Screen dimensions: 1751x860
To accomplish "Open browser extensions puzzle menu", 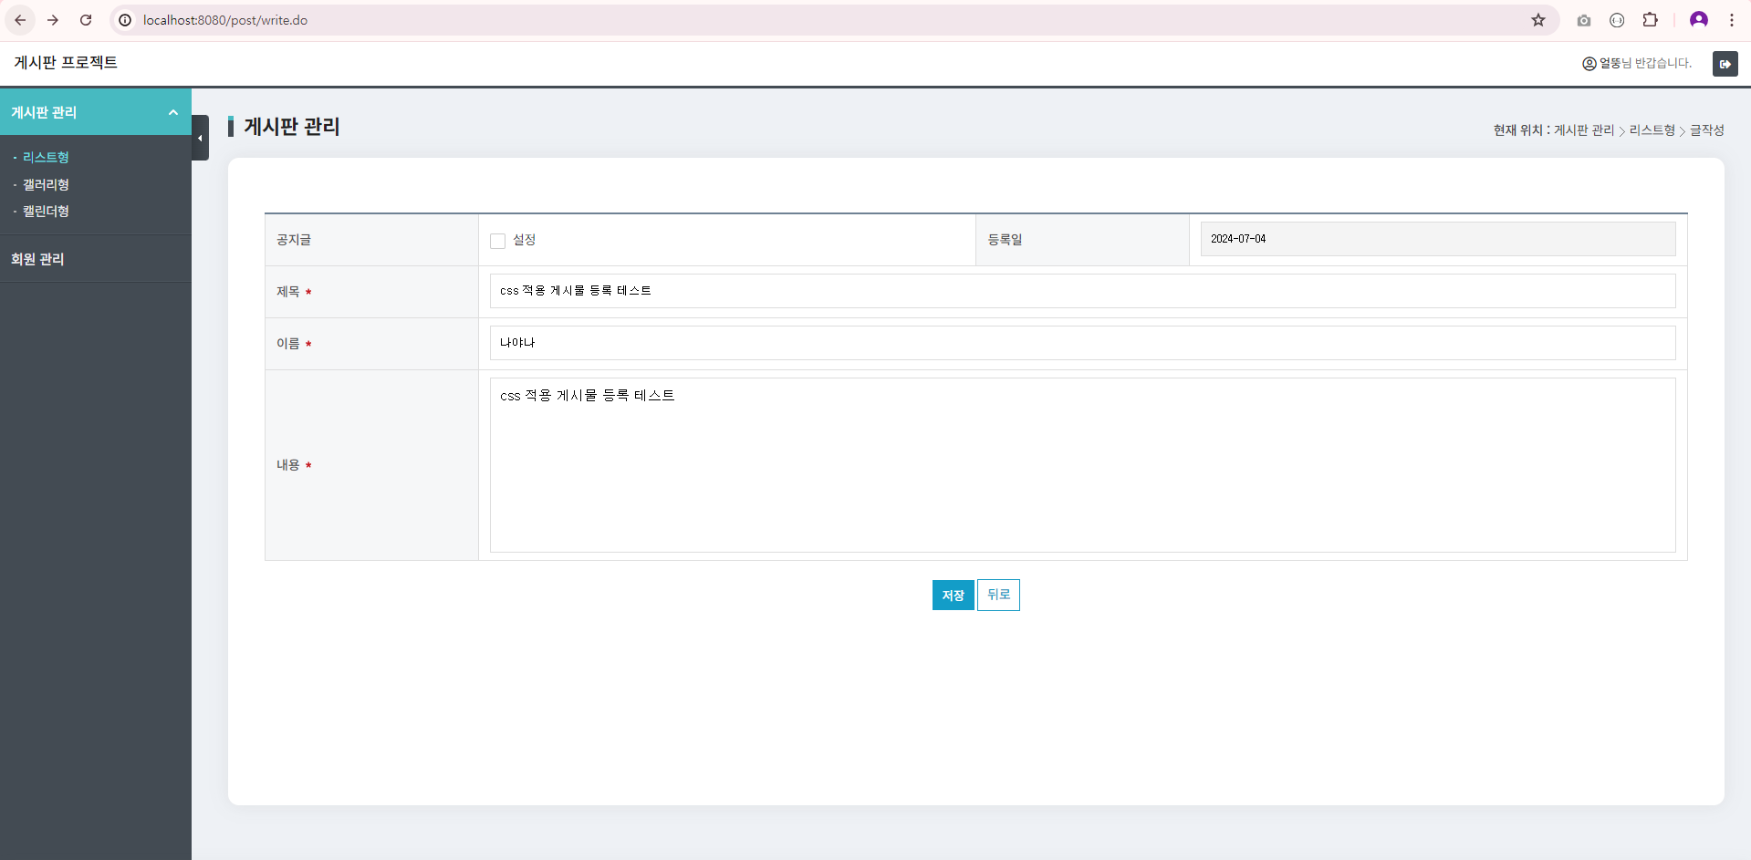I will (x=1651, y=20).
